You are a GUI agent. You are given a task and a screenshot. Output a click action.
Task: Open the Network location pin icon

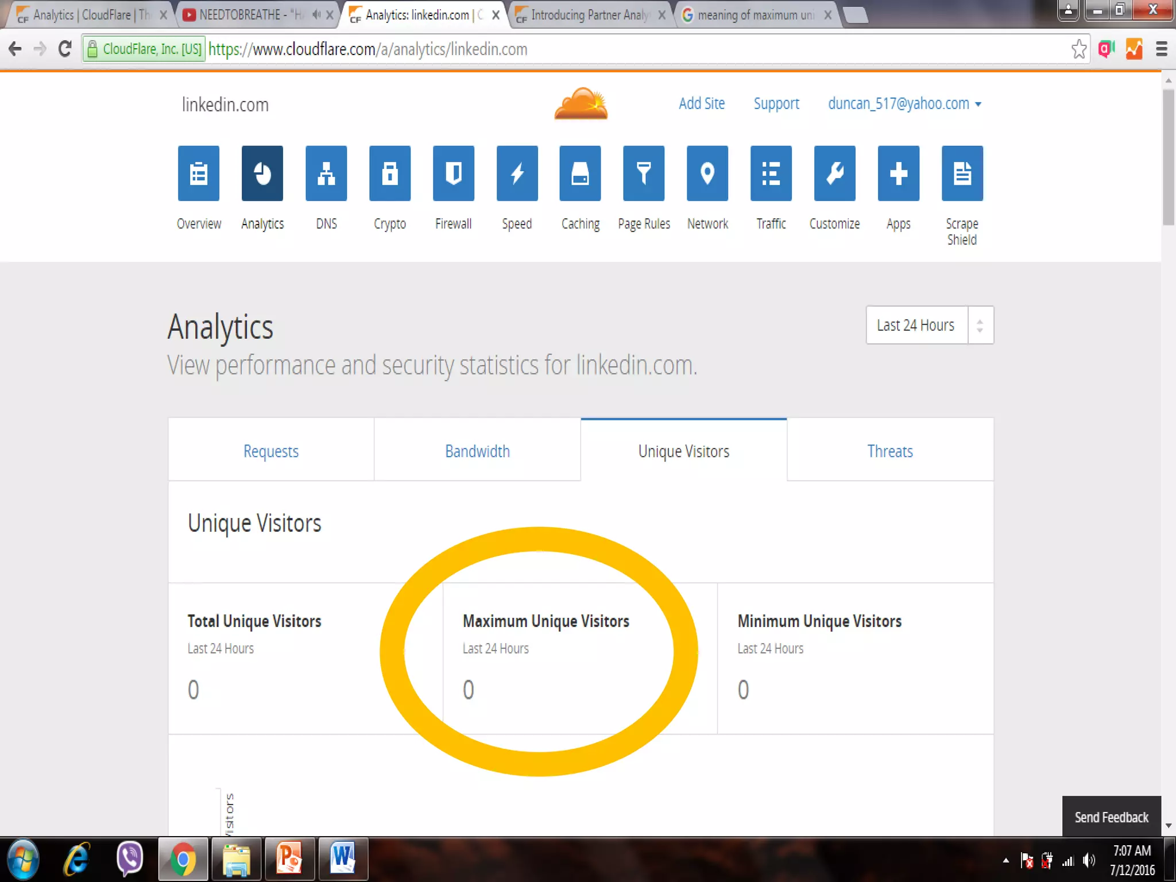pos(707,173)
